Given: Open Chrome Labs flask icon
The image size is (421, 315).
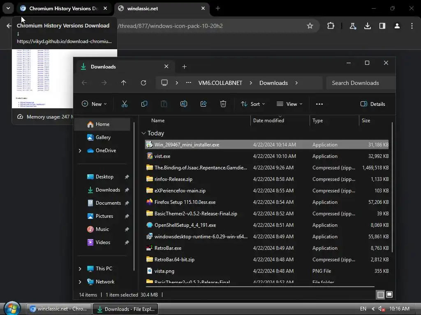Looking at the screenshot, I should (352, 26).
